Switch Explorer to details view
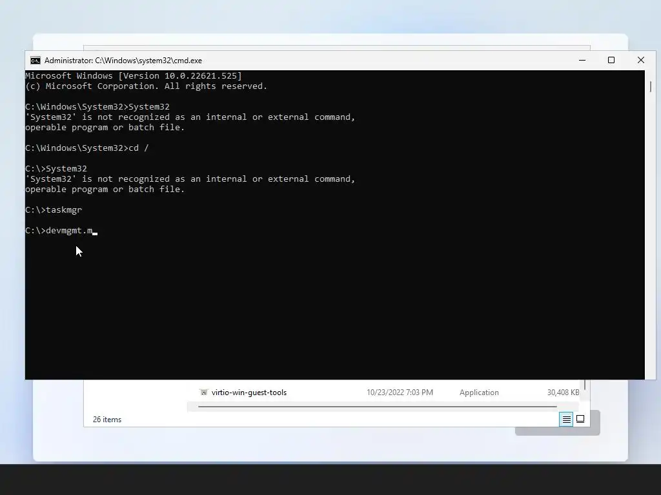 tap(566, 419)
